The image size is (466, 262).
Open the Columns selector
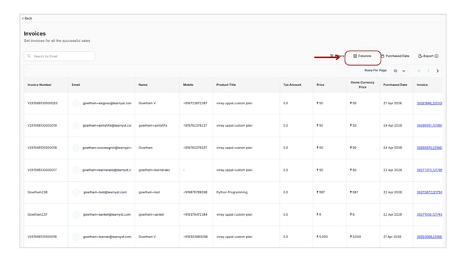pos(363,56)
